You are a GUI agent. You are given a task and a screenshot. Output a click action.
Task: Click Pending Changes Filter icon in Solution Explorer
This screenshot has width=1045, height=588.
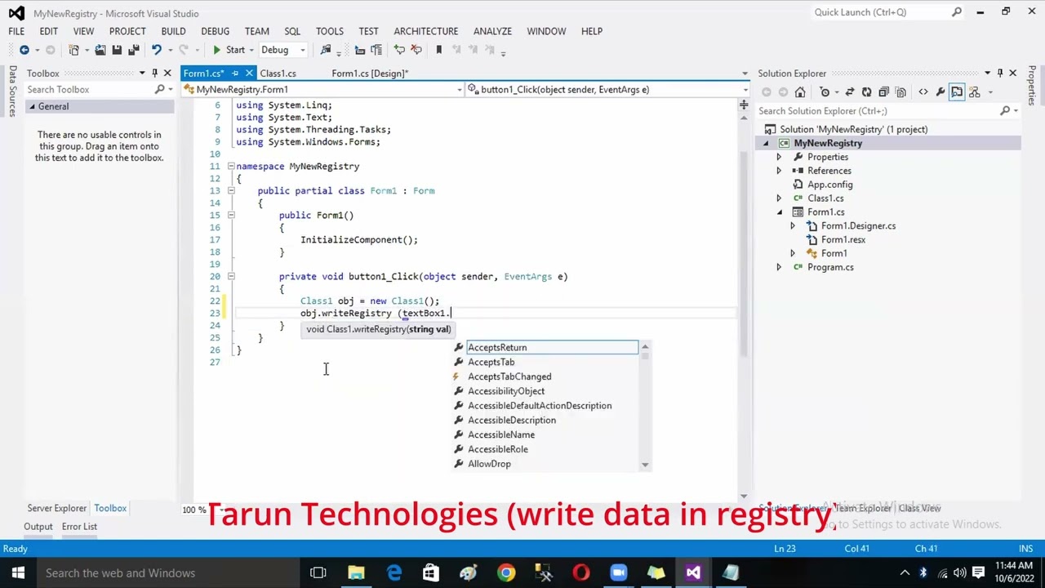pyautogui.click(x=826, y=92)
